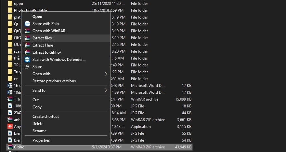
Task: Click the 18 KB size cell
Action: (187, 106)
